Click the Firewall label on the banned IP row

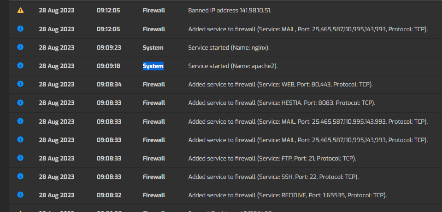click(154, 11)
